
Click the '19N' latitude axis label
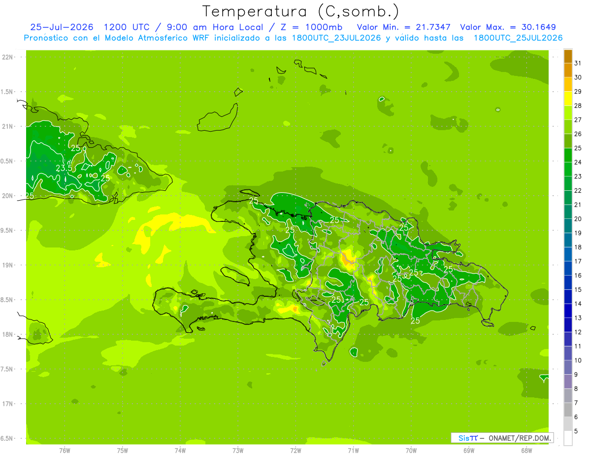[x=7, y=265]
